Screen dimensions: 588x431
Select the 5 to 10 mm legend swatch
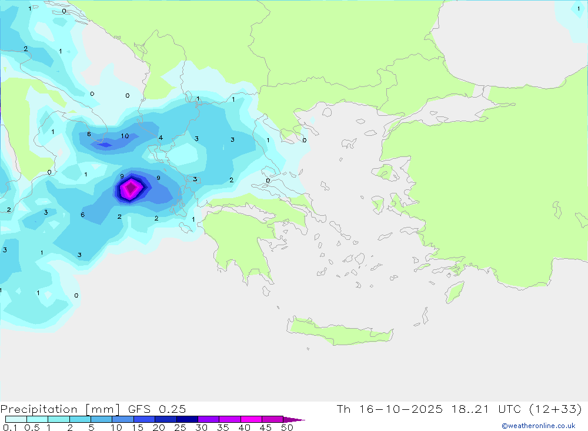(102, 419)
